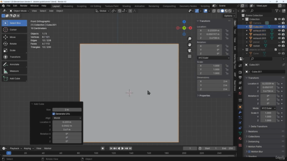The width and height of the screenshot is (287, 161).
Task: Adjust sidebar Location Z value field
Action: point(209,38)
